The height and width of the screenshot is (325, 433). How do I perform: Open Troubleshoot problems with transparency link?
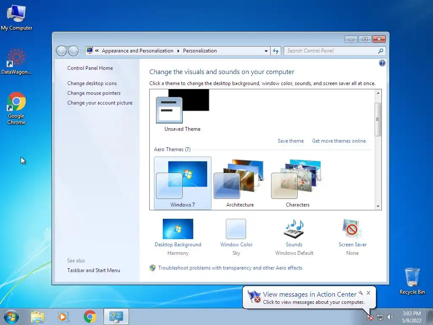coord(230,268)
